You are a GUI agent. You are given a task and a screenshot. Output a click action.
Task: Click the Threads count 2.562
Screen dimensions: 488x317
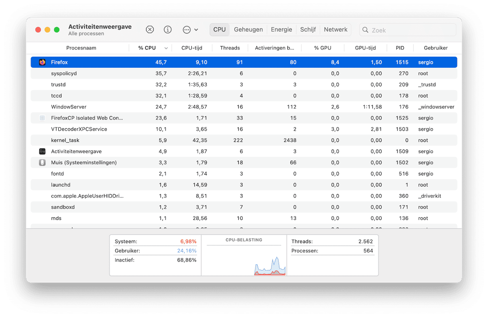point(365,242)
